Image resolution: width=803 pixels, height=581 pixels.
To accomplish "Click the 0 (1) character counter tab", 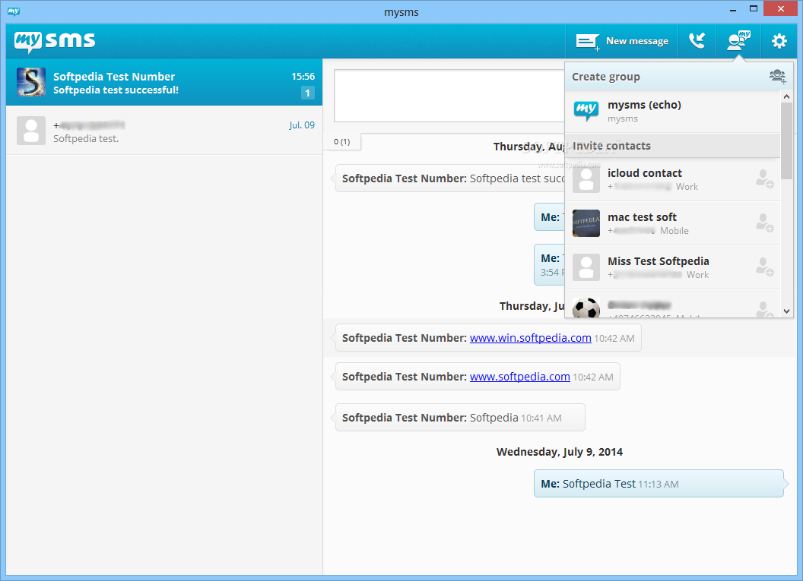I will (342, 142).
